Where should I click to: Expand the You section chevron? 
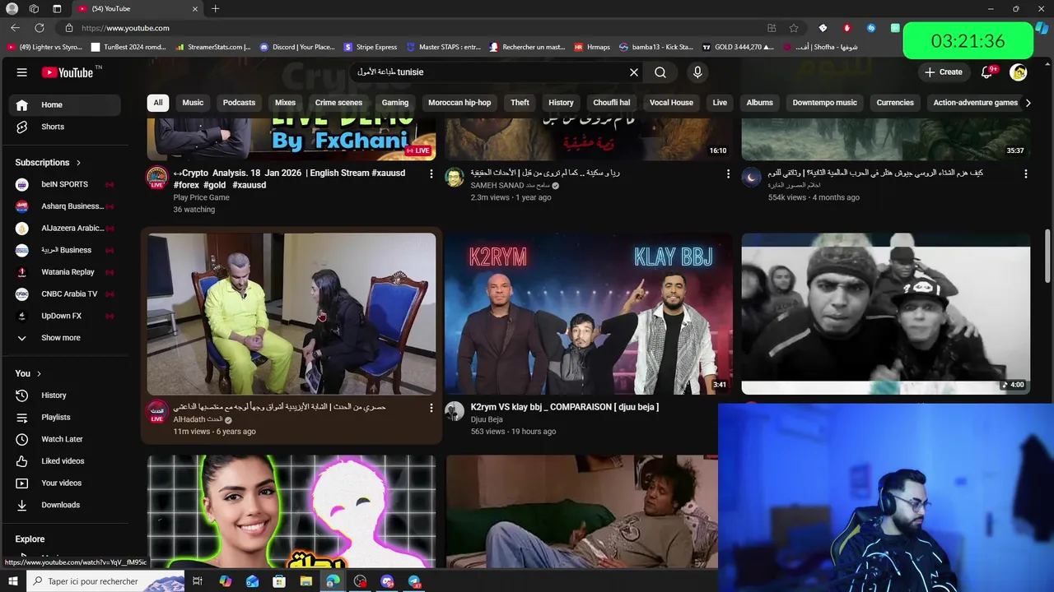[39, 373]
